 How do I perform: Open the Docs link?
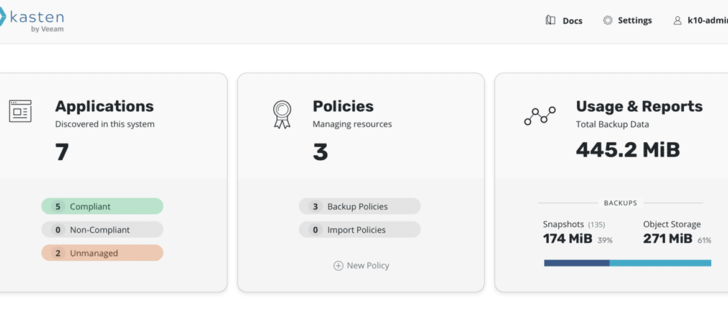tap(572, 21)
